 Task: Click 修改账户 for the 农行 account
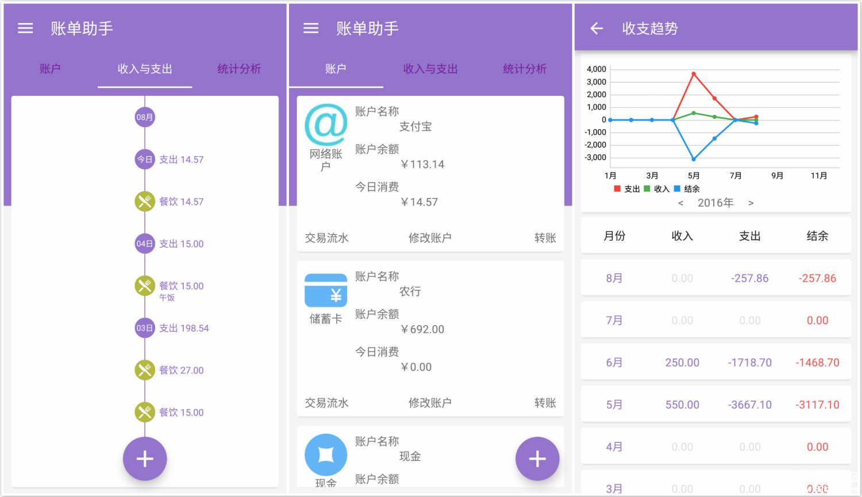click(x=430, y=403)
